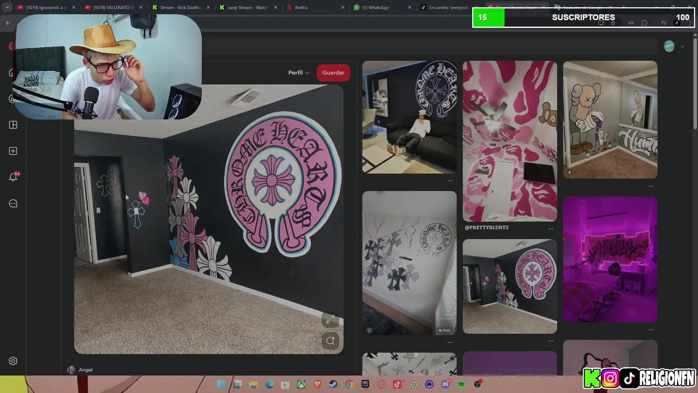Open @PRETTYBLUNTZ pin title

(486, 227)
